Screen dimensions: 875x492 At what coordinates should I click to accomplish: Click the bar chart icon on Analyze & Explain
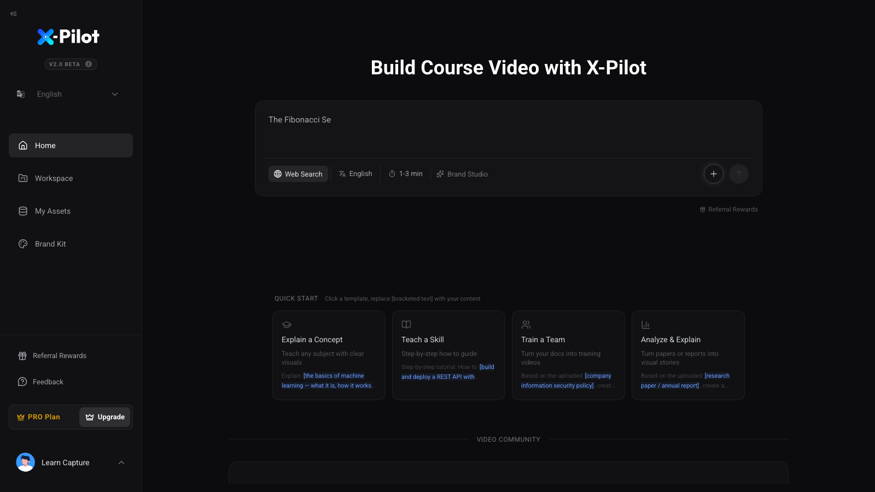pos(646,325)
